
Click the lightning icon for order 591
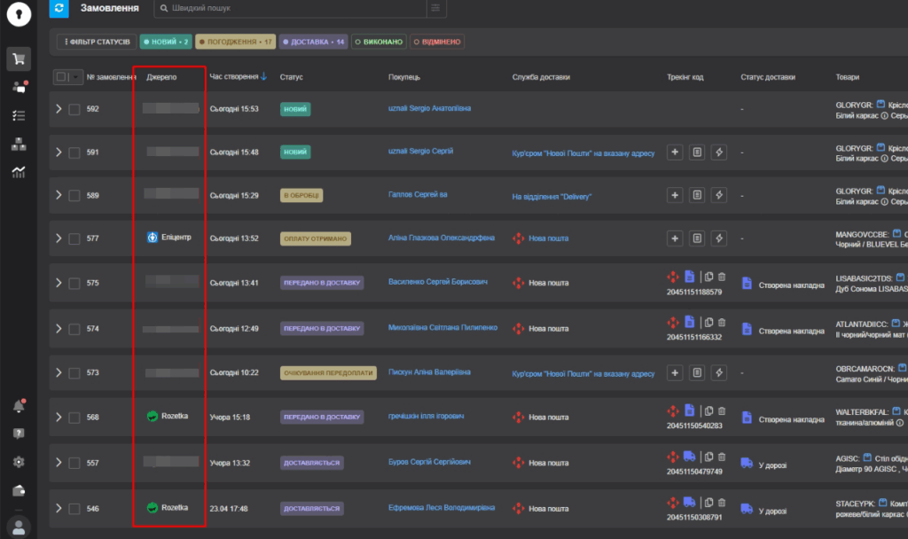tap(719, 152)
